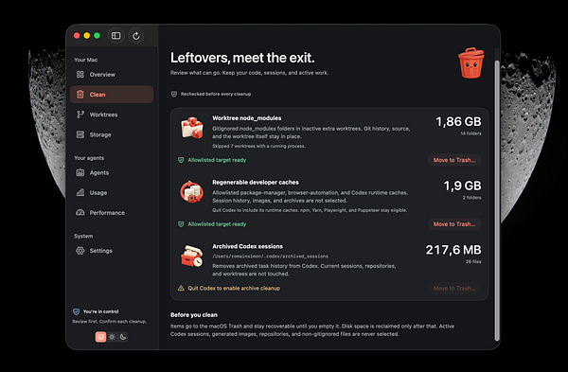Go to the Agents section
568x372 pixels.
tap(112, 172)
